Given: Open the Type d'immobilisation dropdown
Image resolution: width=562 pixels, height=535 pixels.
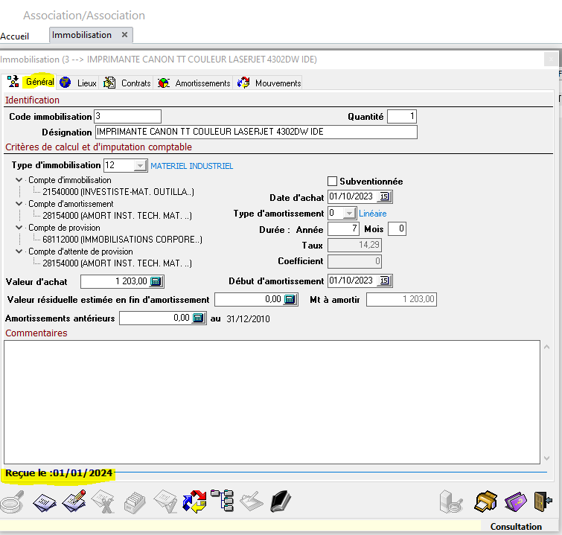Looking at the screenshot, I should pos(140,165).
